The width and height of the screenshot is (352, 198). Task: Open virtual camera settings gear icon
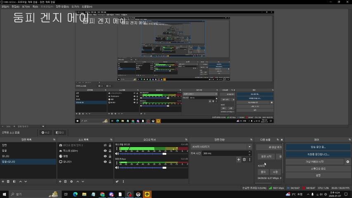[x=347, y=162]
